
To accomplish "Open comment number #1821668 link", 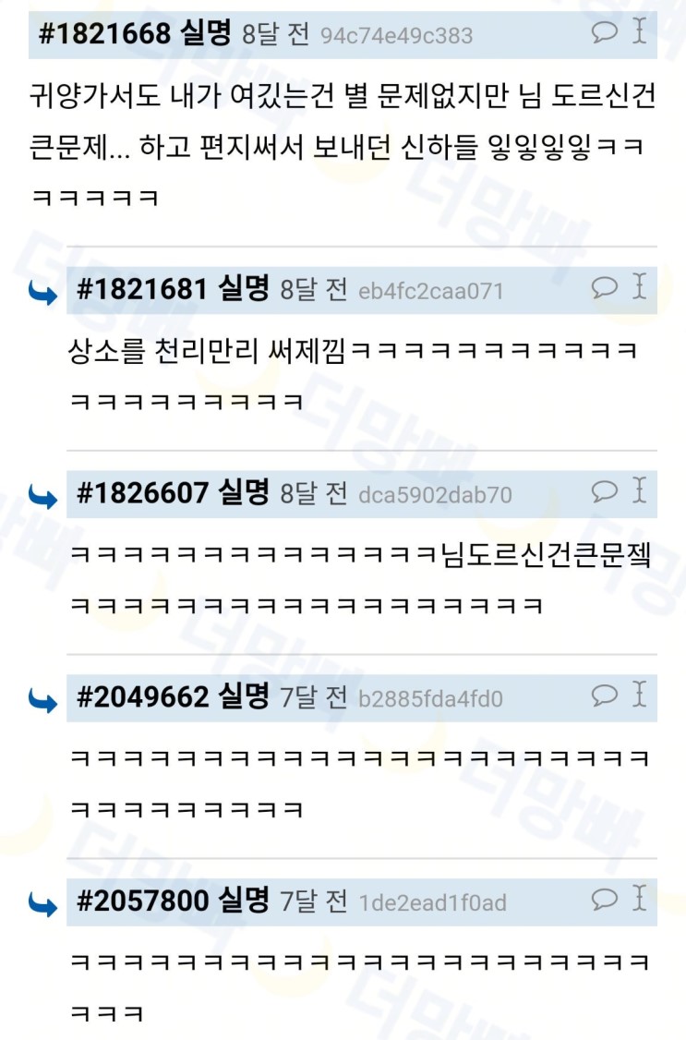I will (x=104, y=32).
